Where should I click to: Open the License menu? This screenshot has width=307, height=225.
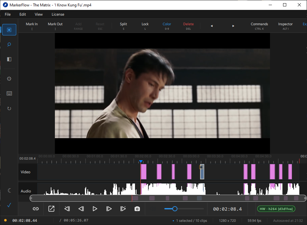point(58,14)
